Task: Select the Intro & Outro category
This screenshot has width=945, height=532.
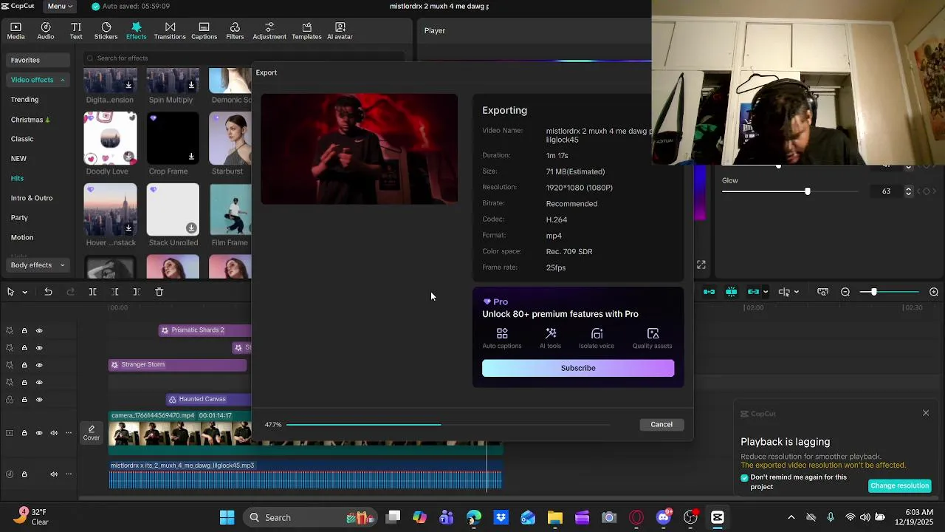Action: point(32,198)
